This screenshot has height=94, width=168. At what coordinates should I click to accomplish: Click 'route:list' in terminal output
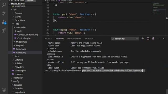tap(54, 46)
